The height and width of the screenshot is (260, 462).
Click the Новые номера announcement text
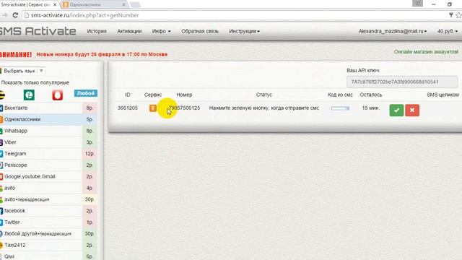click(102, 55)
